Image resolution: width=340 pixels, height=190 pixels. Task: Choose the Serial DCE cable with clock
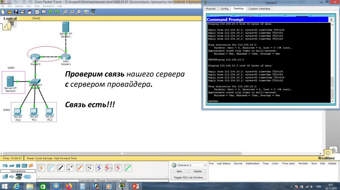(109, 168)
